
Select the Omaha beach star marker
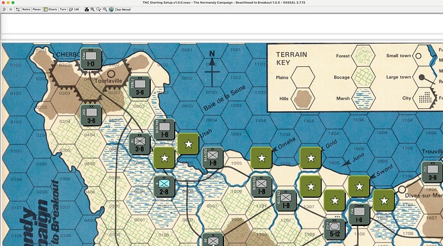[x=261, y=158]
